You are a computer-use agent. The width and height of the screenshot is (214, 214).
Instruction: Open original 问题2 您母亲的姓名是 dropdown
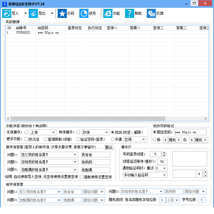tap(49, 162)
